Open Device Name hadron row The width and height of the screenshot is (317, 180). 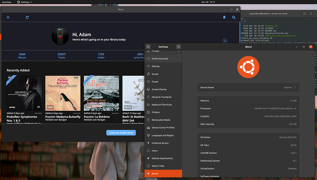coord(248,88)
